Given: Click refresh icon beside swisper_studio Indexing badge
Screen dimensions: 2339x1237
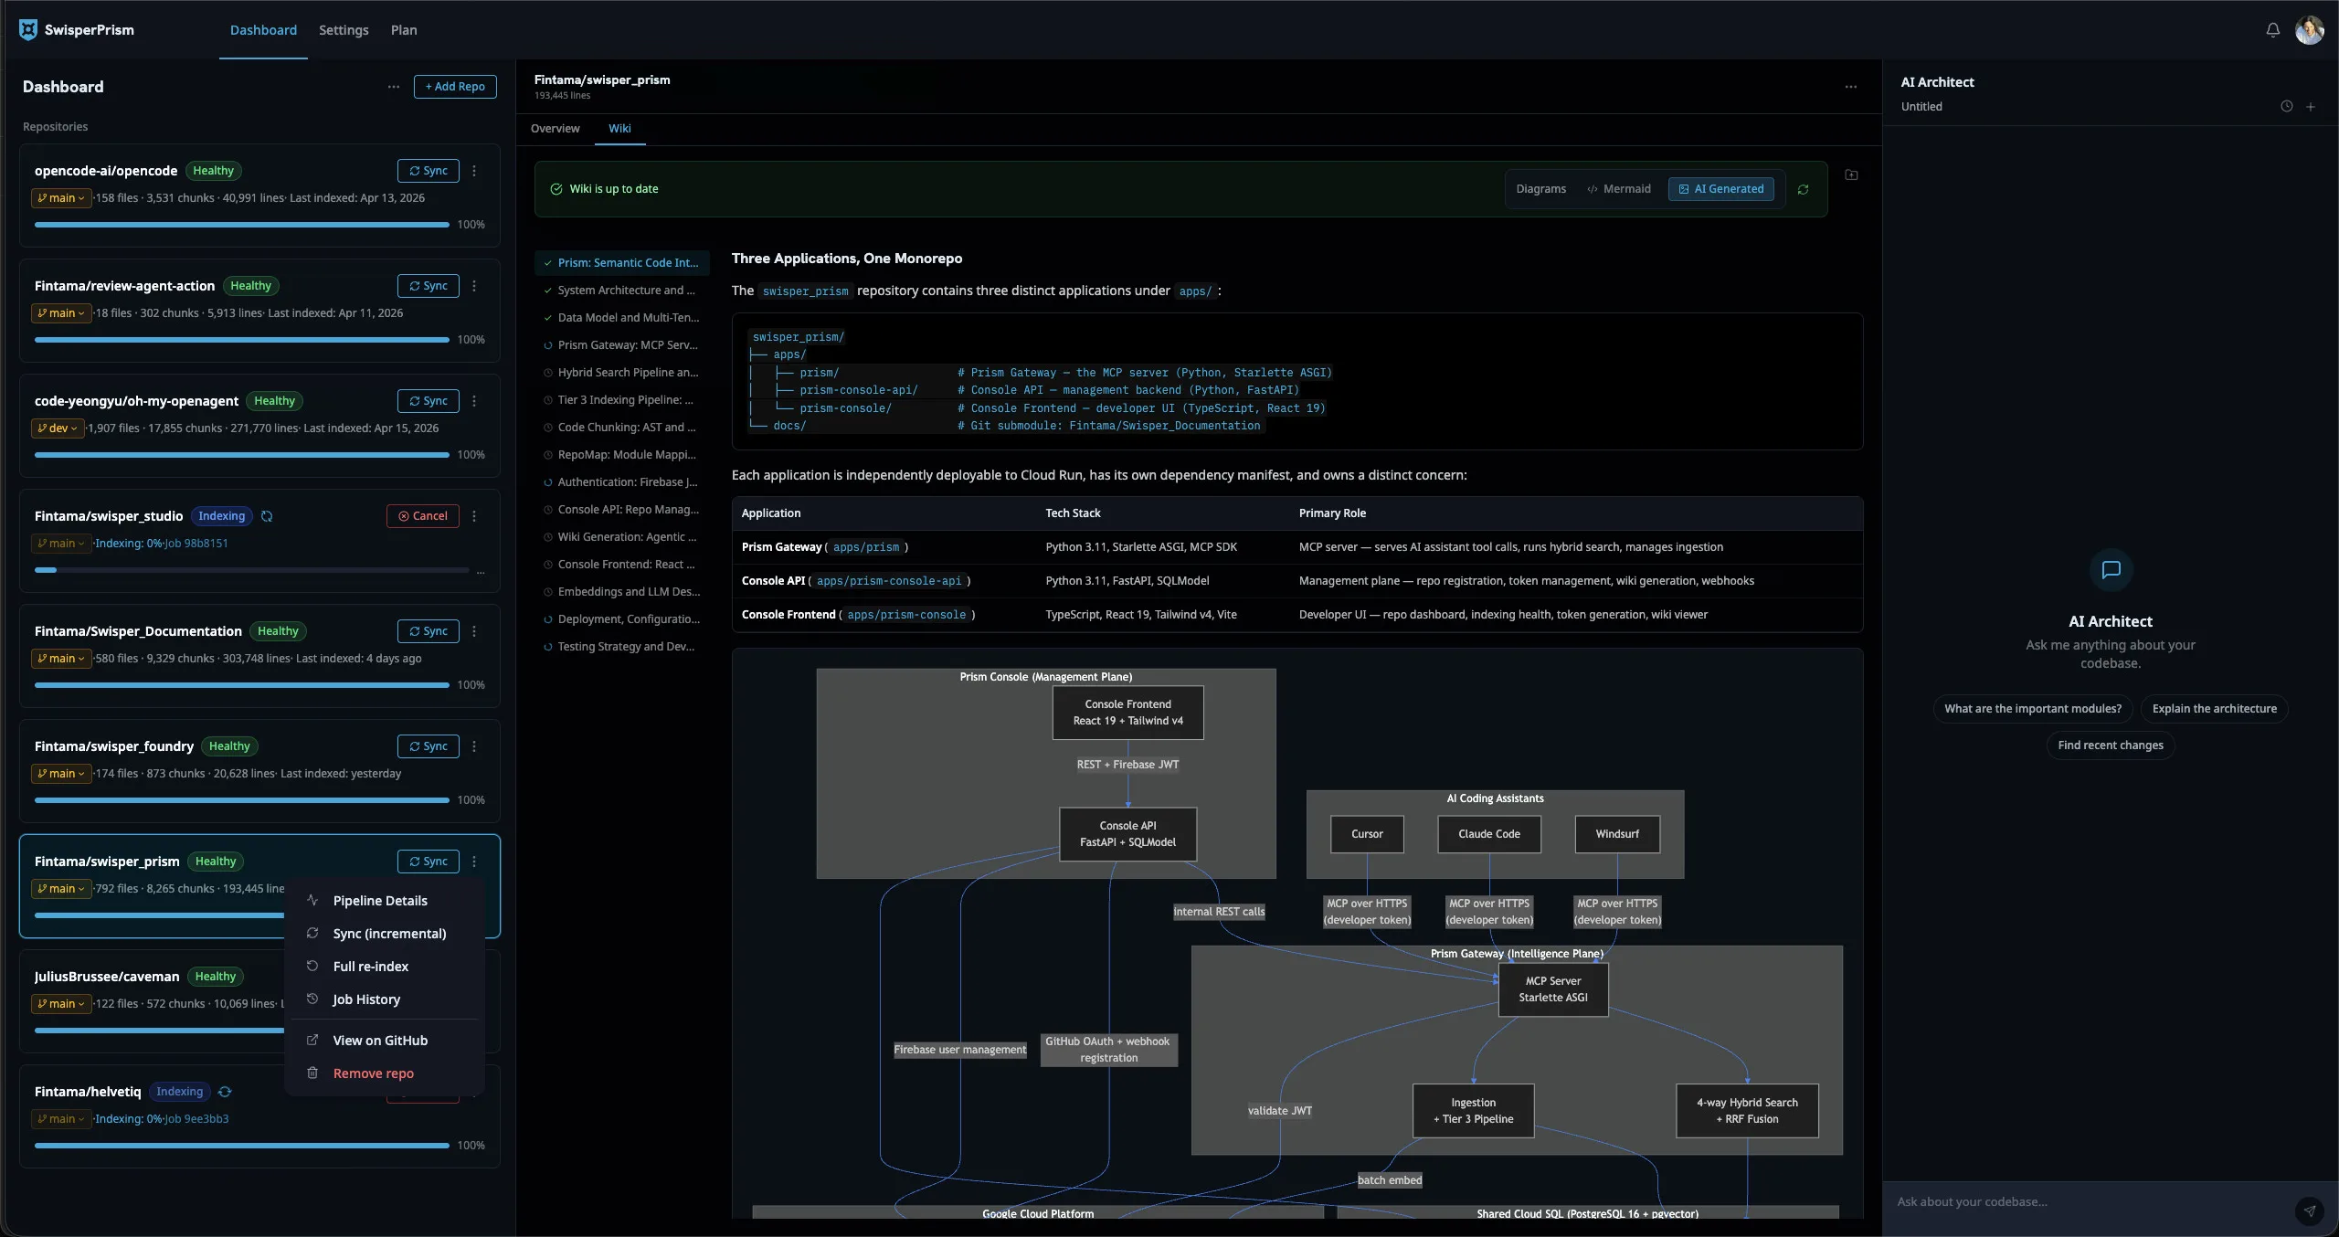Looking at the screenshot, I should (267, 516).
